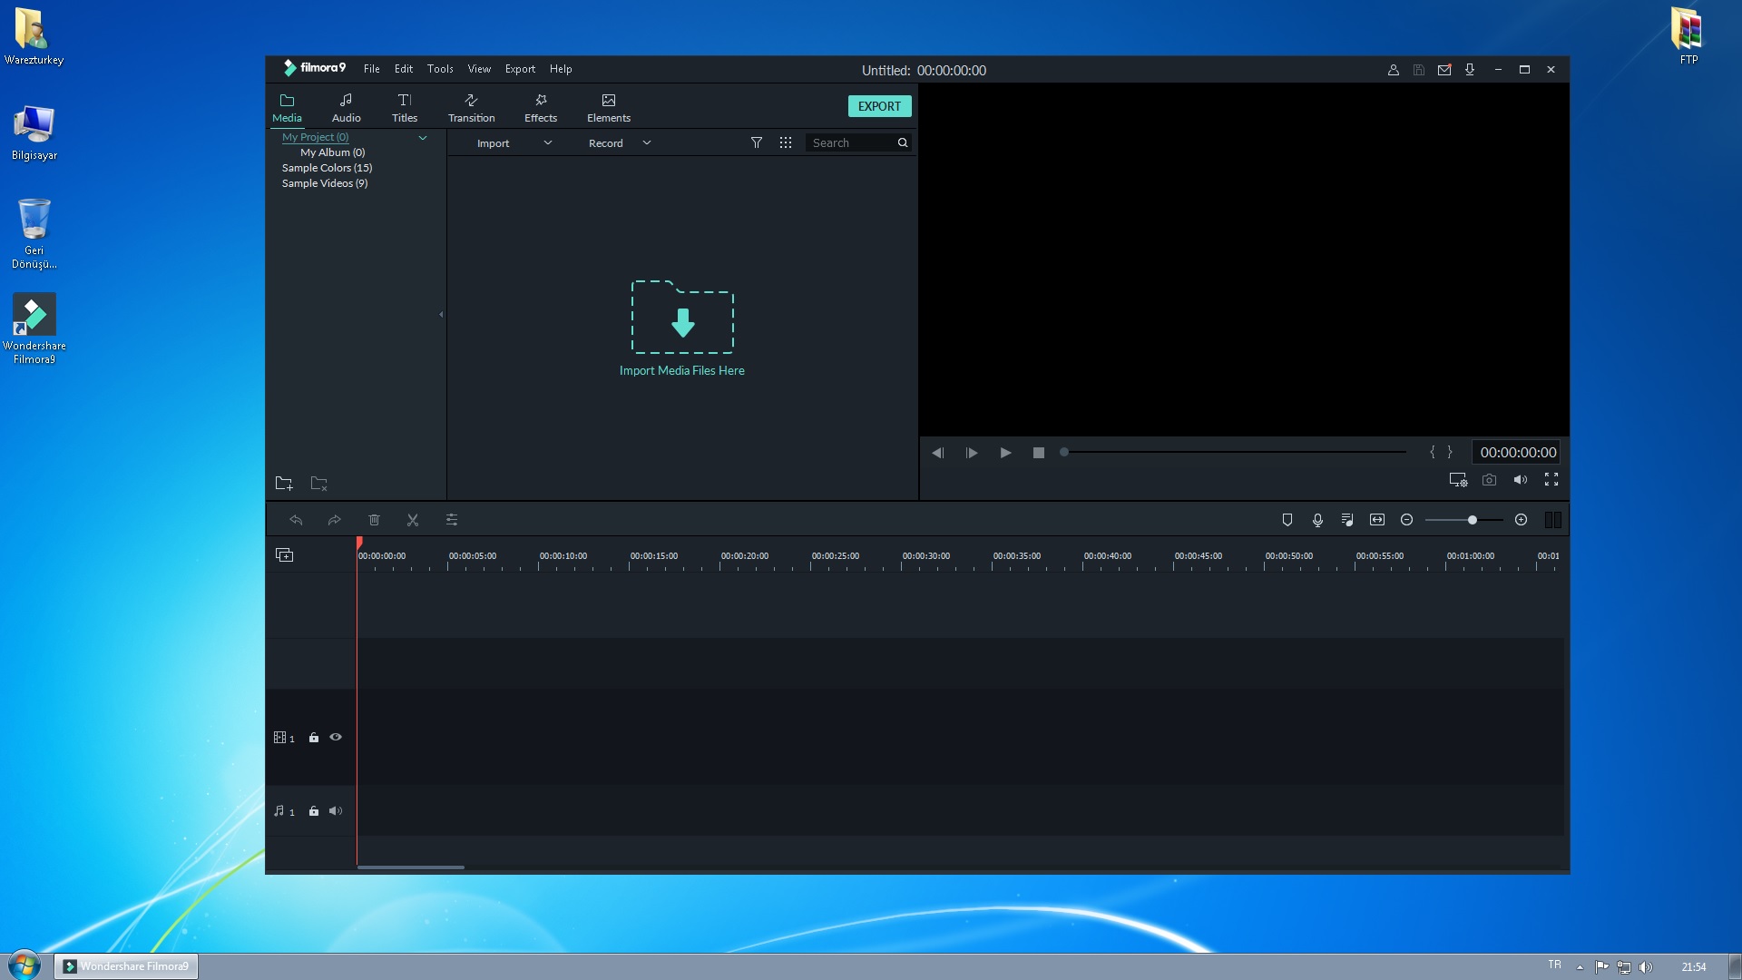Click the add marker shield icon
The width and height of the screenshot is (1742, 980).
(1287, 520)
